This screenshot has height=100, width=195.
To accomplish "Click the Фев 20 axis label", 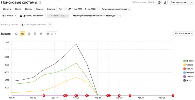I will pos(76,98).
